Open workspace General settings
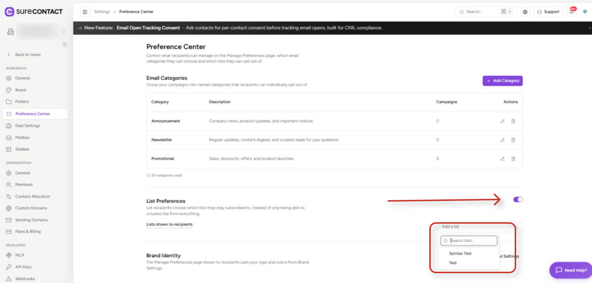The width and height of the screenshot is (592, 283). point(23,78)
